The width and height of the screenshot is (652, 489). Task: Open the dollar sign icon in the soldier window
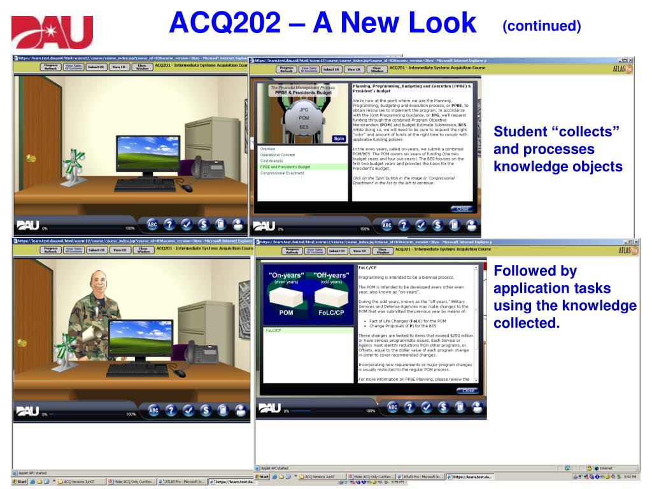[206, 411]
